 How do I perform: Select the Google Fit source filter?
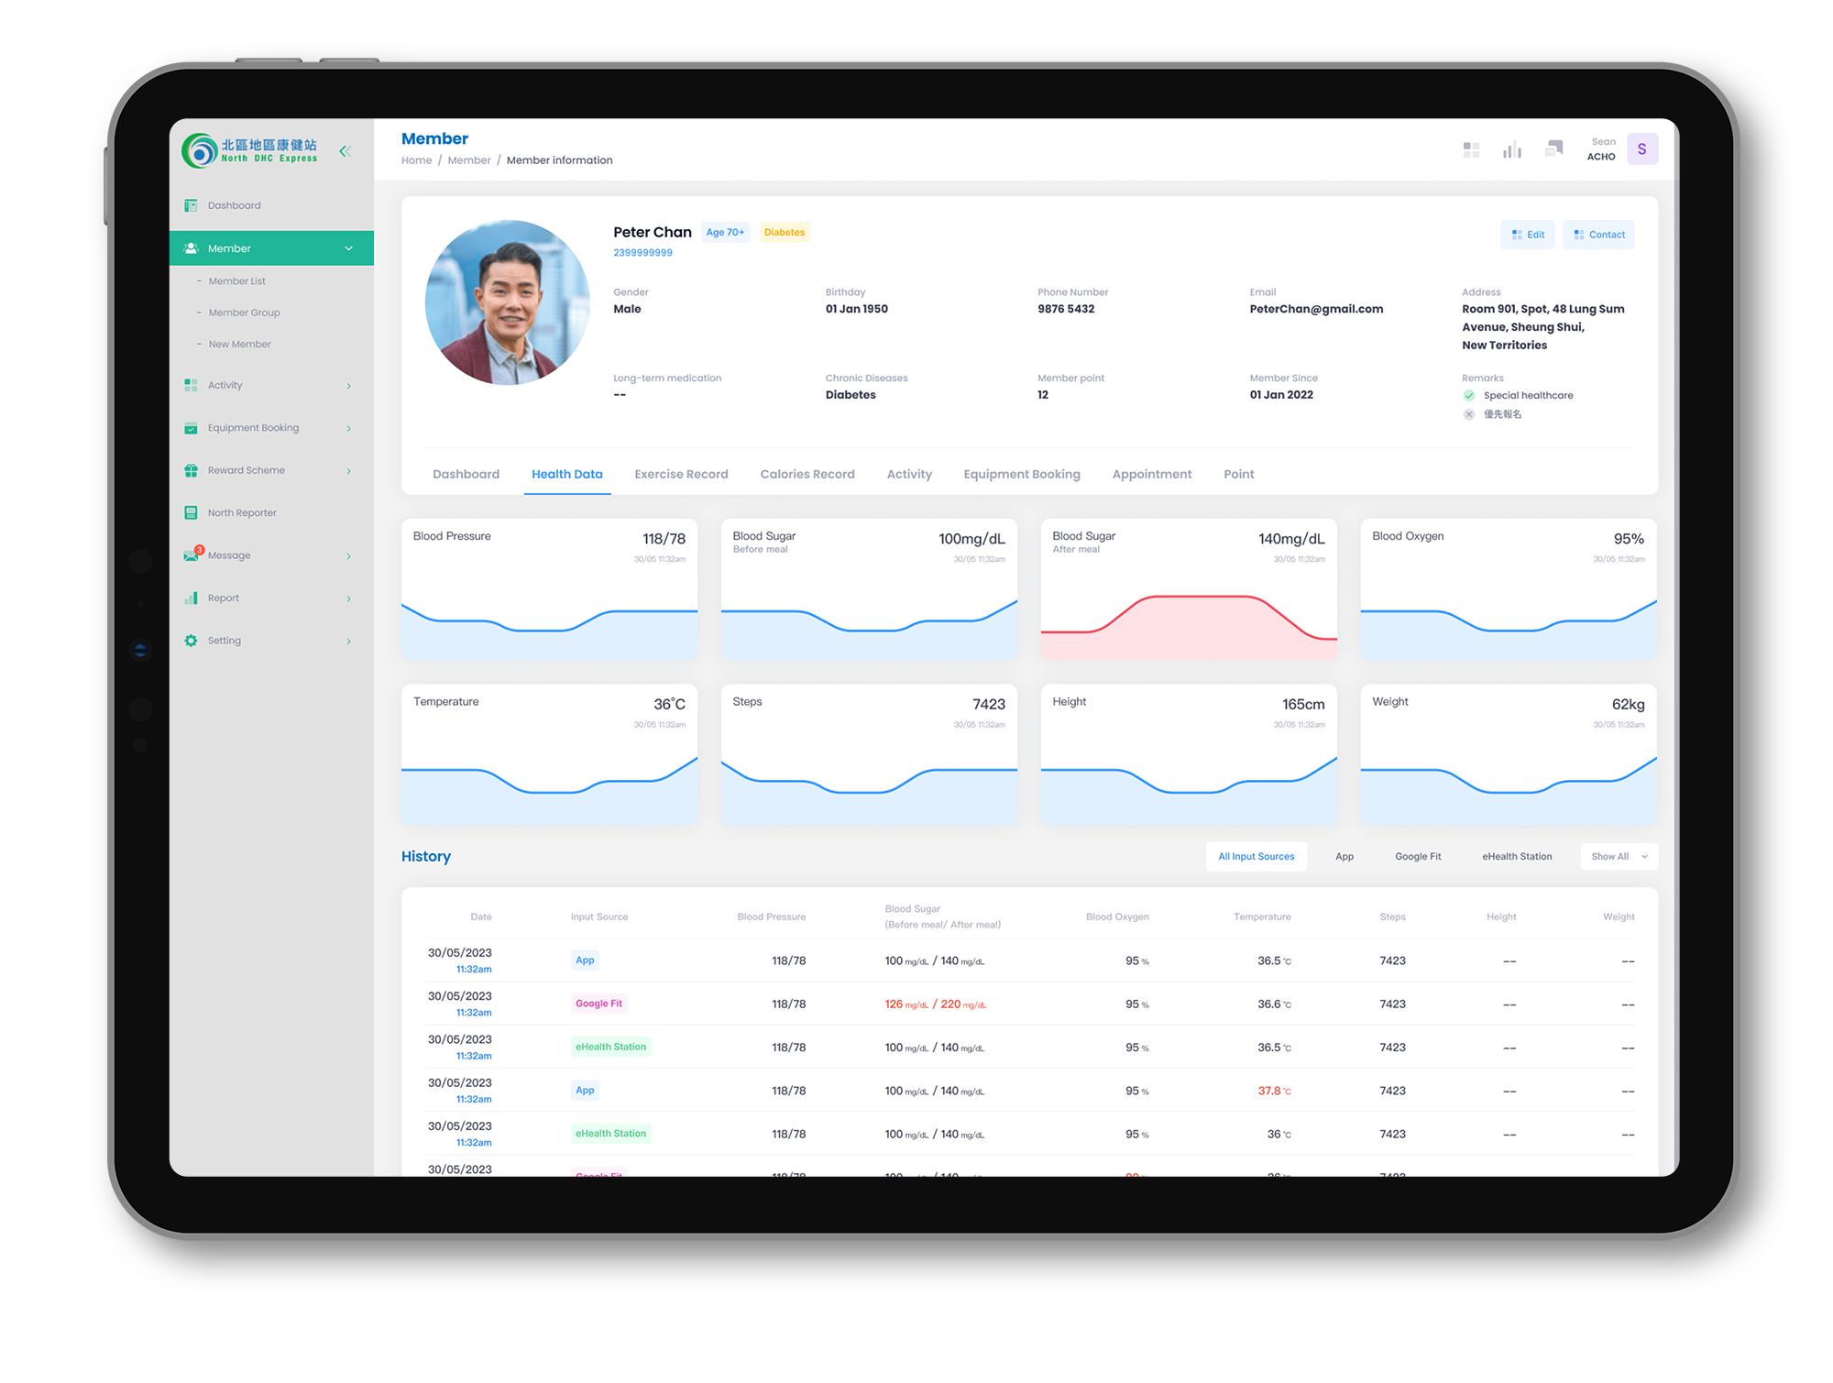pos(1417,857)
